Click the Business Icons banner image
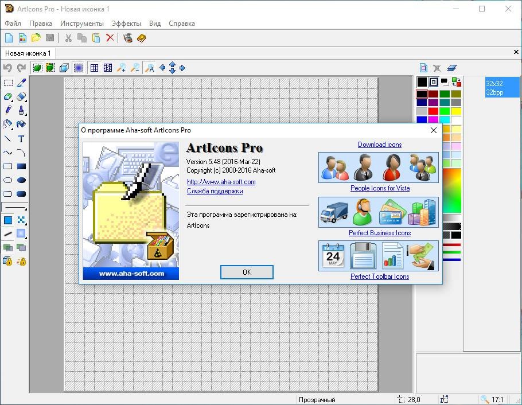 coord(379,212)
